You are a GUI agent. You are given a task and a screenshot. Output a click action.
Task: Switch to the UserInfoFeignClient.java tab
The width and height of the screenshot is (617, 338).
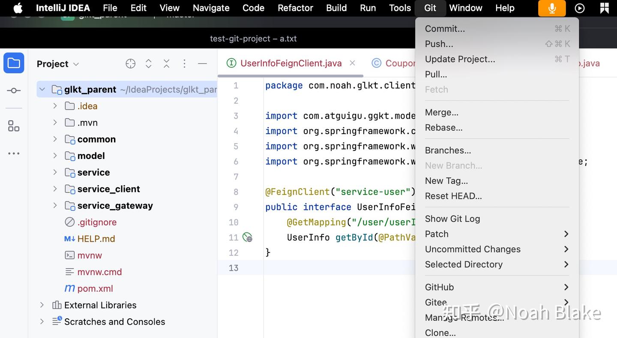[291, 63]
